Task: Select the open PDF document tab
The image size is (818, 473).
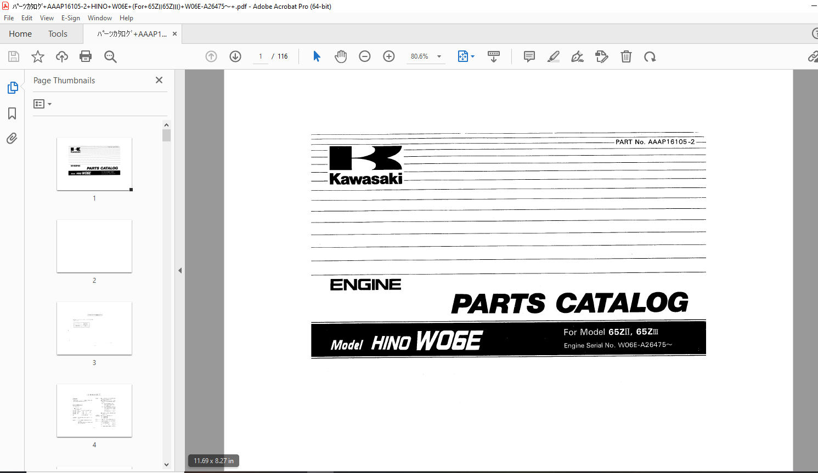Action: tap(132, 34)
